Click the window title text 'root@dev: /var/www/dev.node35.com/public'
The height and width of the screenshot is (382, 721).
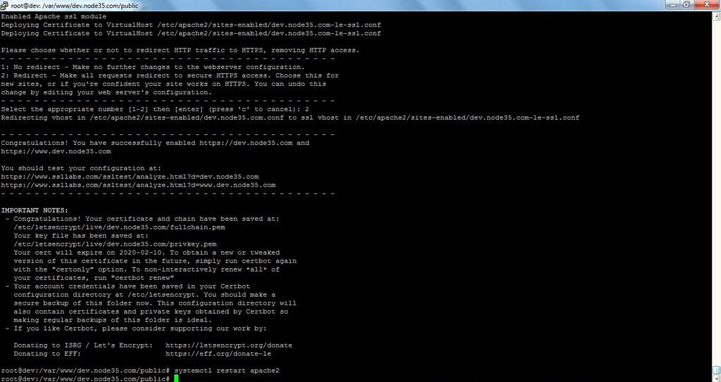[75, 6]
